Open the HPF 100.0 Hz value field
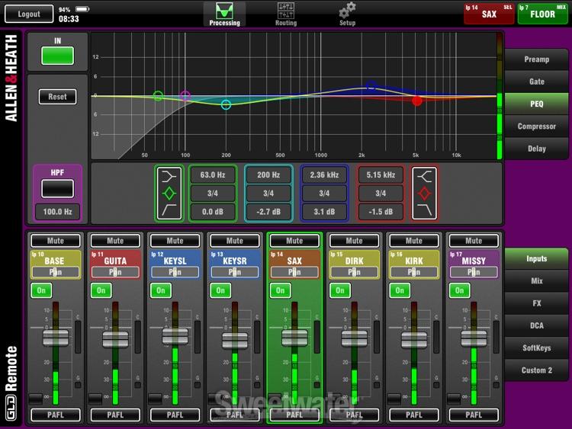The width and height of the screenshot is (572, 429). [58, 212]
